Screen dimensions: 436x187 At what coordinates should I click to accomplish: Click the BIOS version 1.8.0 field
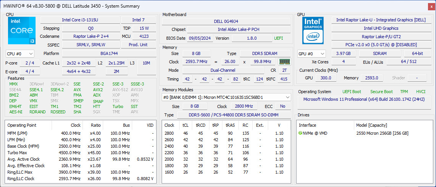pos(252,38)
